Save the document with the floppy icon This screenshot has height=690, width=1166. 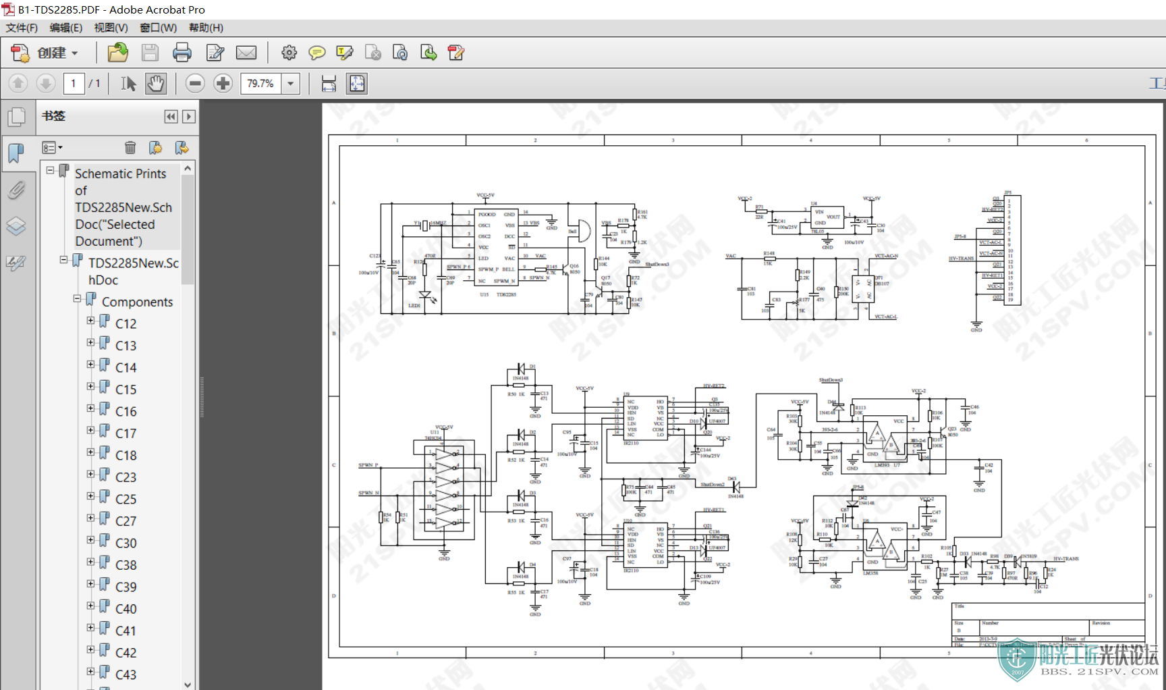[x=150, y=53]
